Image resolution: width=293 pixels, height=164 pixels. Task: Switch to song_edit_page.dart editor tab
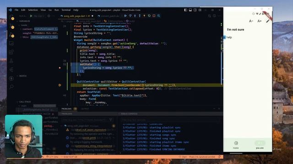coord(77,16)
